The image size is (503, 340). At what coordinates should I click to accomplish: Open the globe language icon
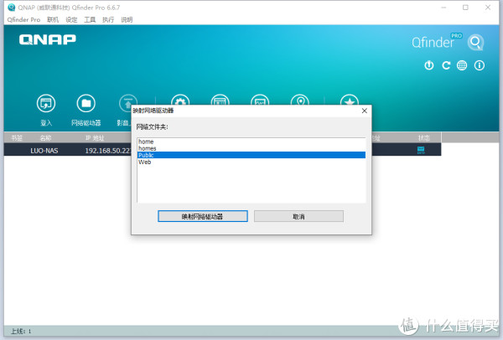pos(462,65)
